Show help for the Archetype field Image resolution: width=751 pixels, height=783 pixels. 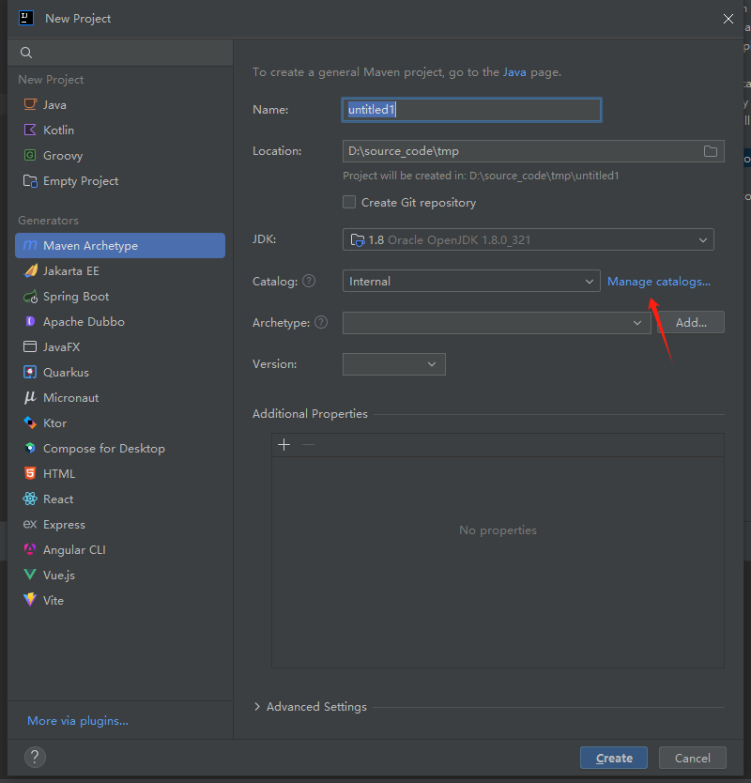click(321, 323)
